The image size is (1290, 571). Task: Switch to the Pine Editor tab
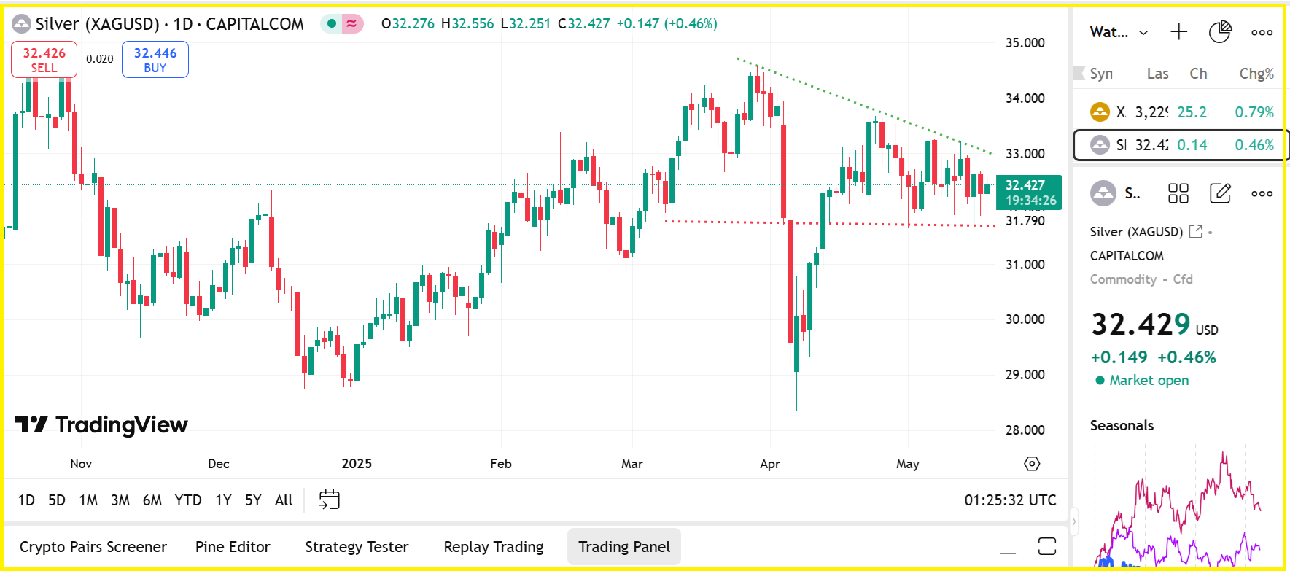pos(233,547)
